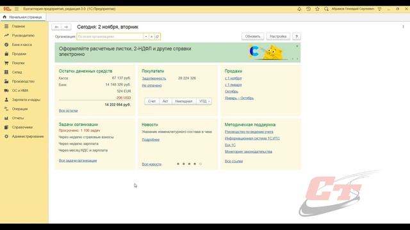Image resolution: width=410 pixels, height=230 pixels.
Task: Click the Производство factory icon
Action: click(6, 81)
